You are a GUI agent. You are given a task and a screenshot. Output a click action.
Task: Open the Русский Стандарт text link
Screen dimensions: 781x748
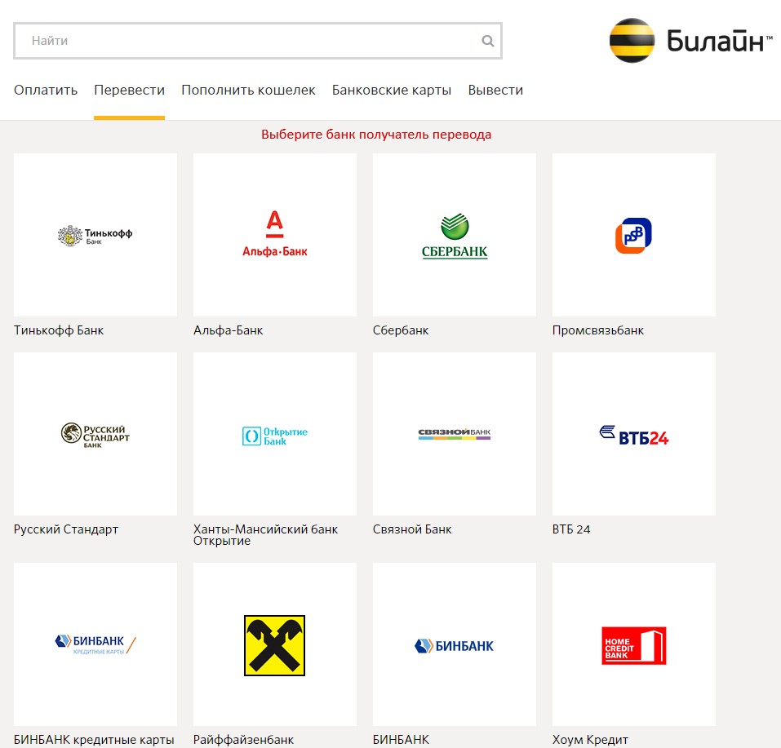66,529
